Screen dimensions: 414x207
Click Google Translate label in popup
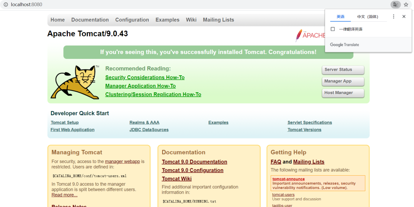345,45
